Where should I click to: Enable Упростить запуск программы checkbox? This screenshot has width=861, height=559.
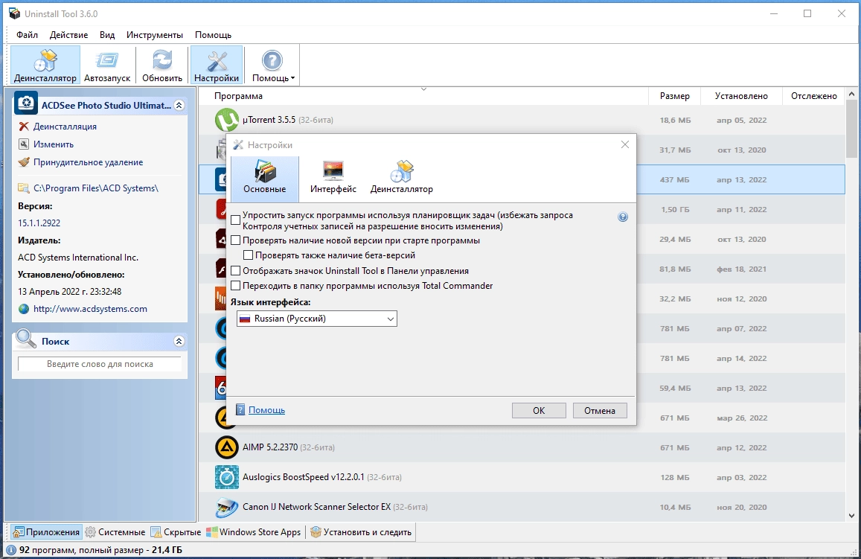[236, 220]
